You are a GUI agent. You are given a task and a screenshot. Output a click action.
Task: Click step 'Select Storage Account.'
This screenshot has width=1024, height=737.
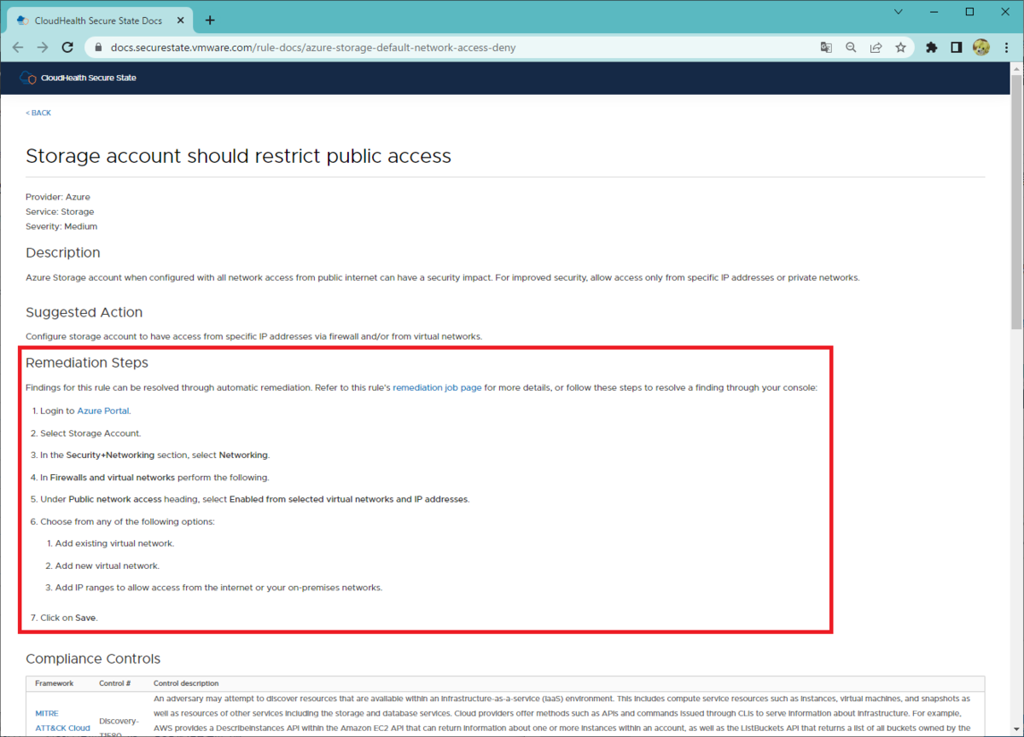coord(90,432)
